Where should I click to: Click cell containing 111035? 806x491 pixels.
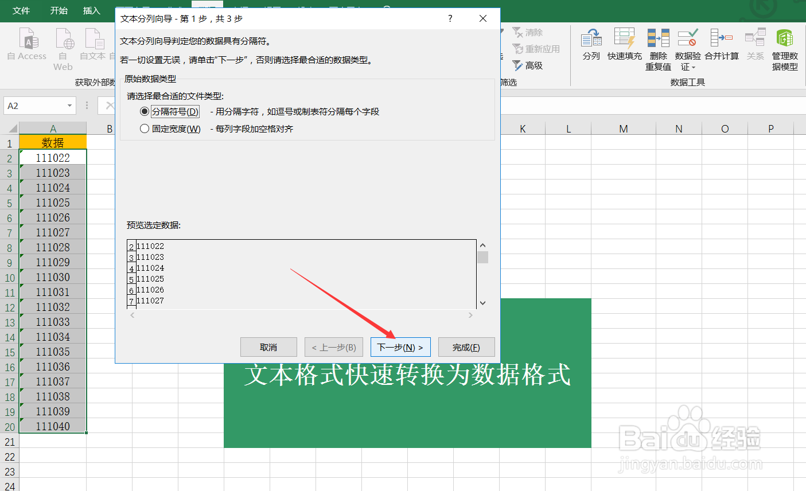53,351
